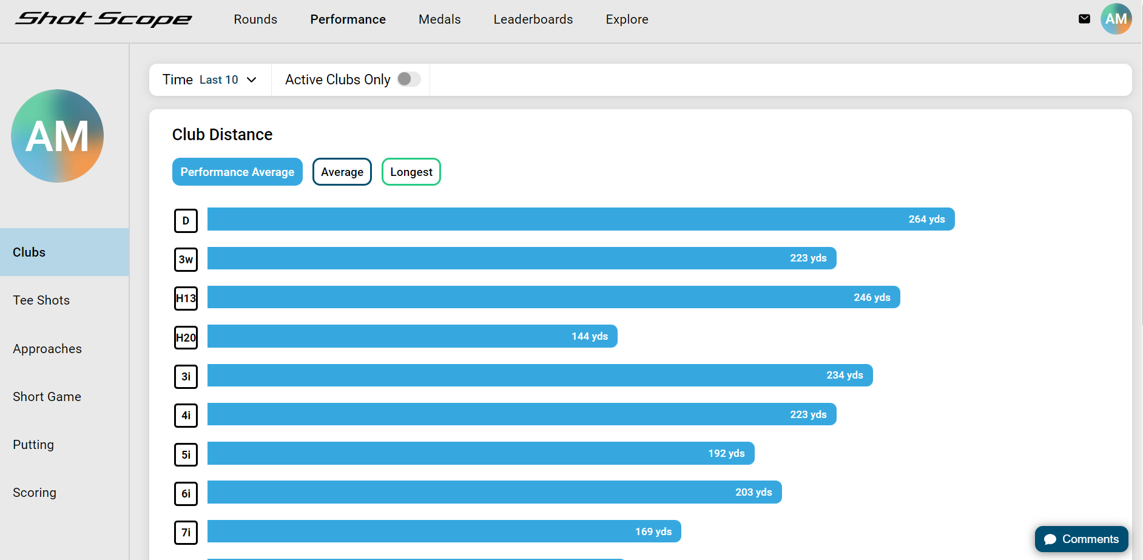Screen dimensions: 1143x560
Task: Click the large AM sidebar avatar
Action: (57, 136)
